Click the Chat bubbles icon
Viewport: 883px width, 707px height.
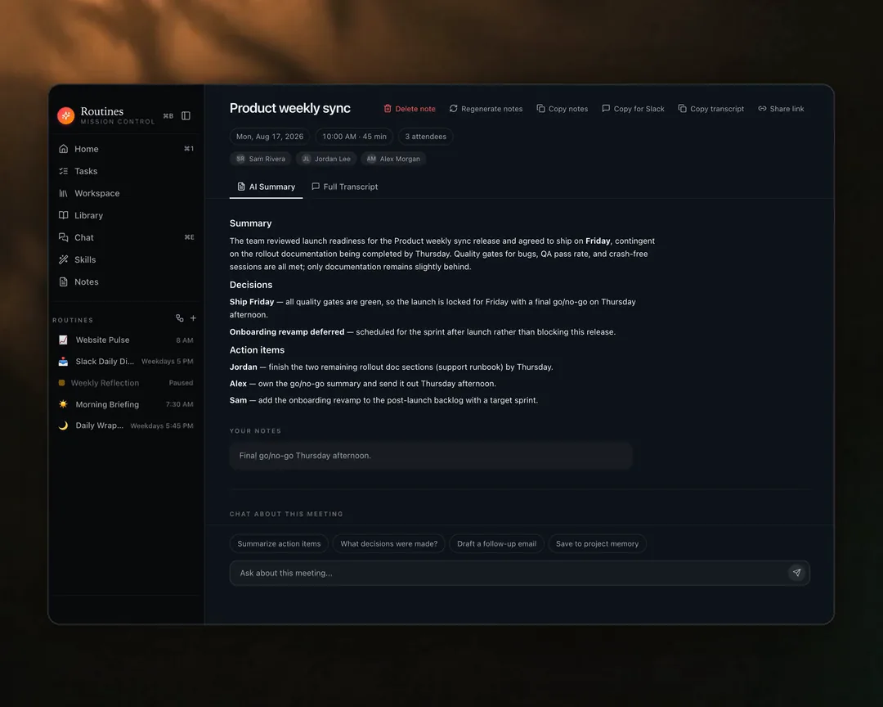[x=64, y=237]
